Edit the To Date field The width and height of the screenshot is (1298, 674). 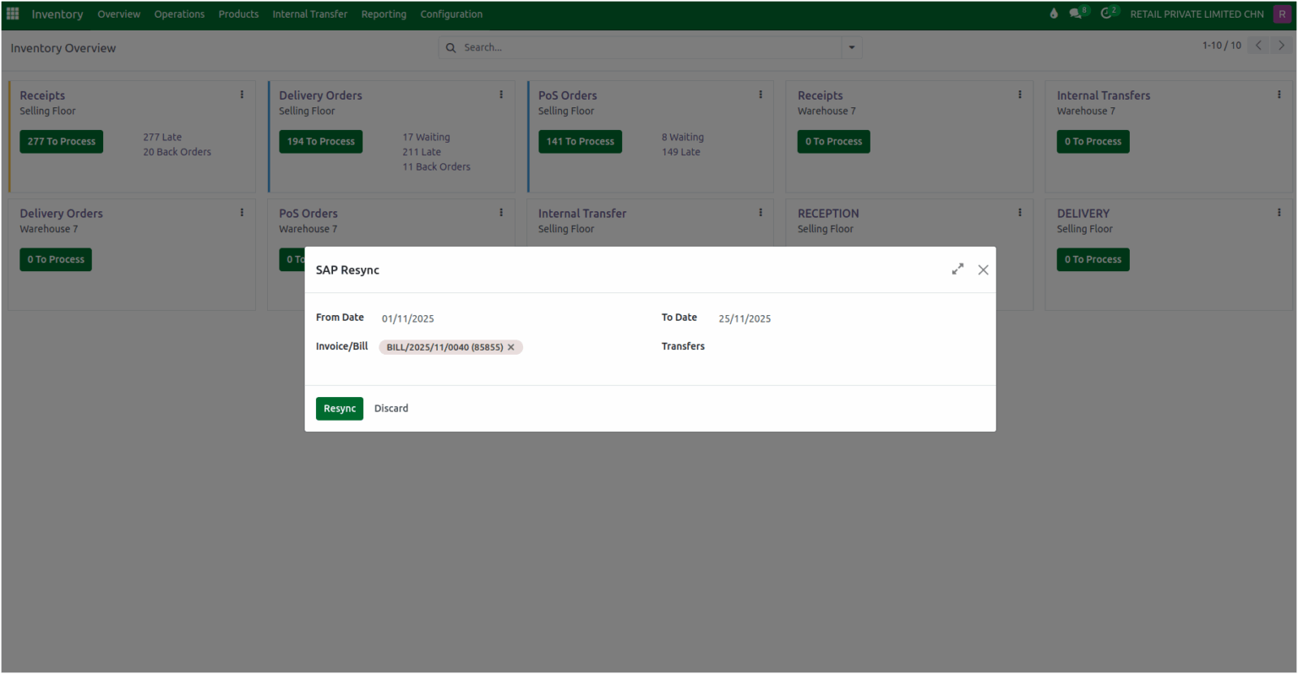(x=851, y=318)
